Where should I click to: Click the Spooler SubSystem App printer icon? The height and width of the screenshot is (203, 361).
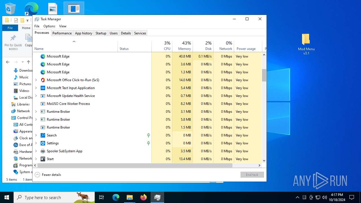coord(43,151)
